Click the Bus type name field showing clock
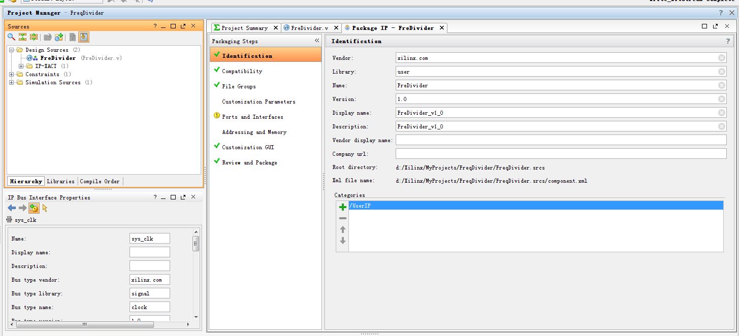Screen dimensions: 739x336 coord(150,307)
